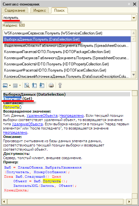Click the find-in-tree magnifier icon
The width and height of the screenshot is (139, 206).
coord(27,86)
